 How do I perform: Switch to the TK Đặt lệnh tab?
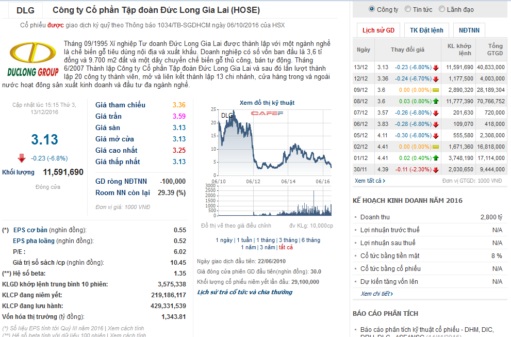coord(426,30)
